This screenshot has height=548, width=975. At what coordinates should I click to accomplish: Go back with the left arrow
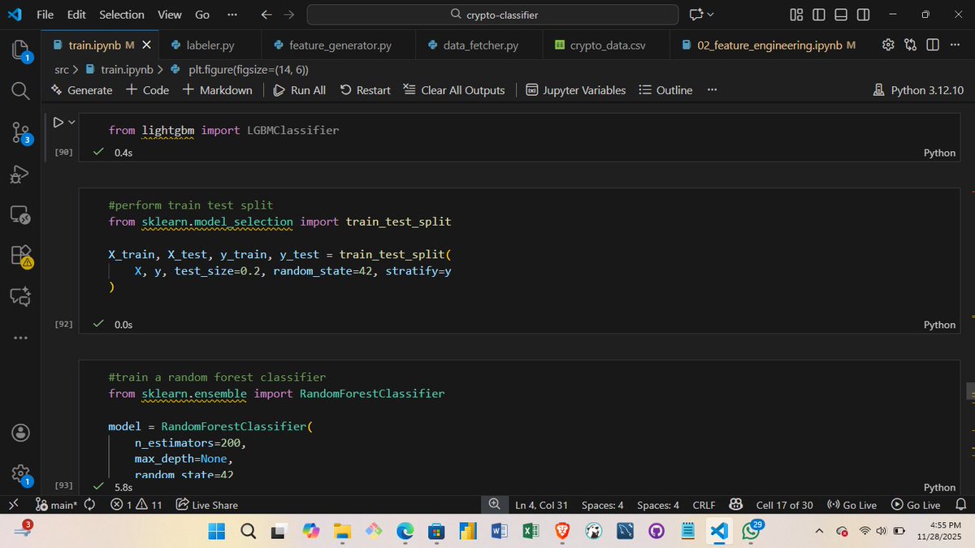267,15
